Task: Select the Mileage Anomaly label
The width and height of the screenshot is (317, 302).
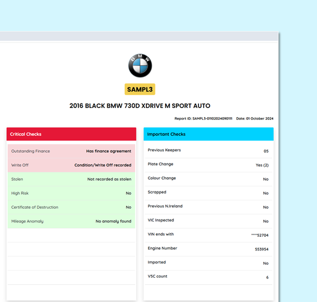Action: [27, 221]
